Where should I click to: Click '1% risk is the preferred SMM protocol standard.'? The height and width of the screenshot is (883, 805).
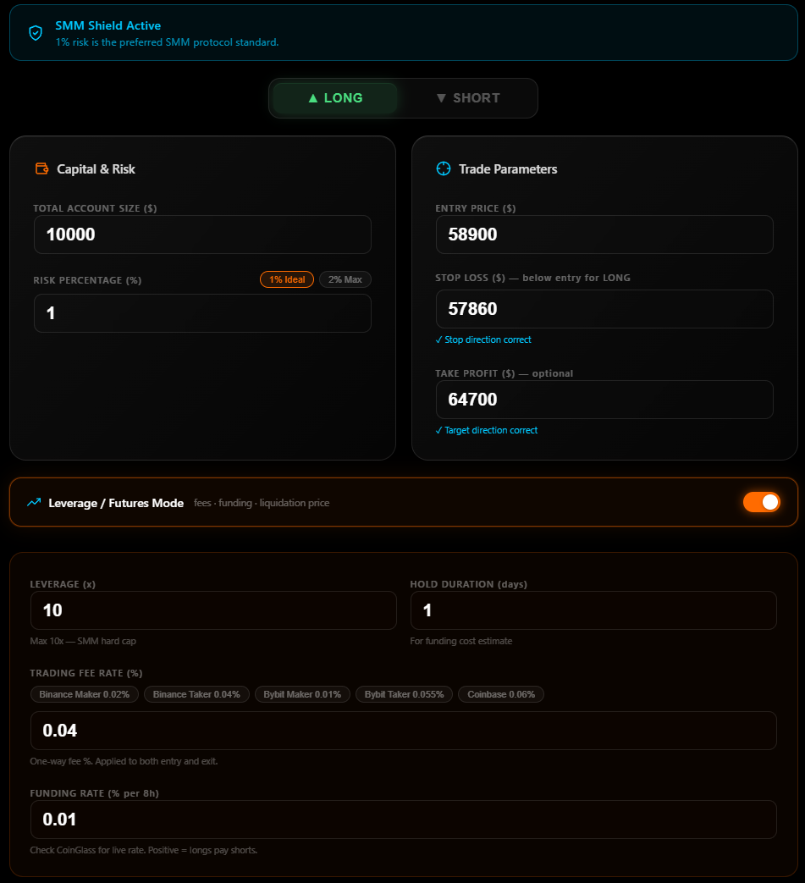coord(168,42)
